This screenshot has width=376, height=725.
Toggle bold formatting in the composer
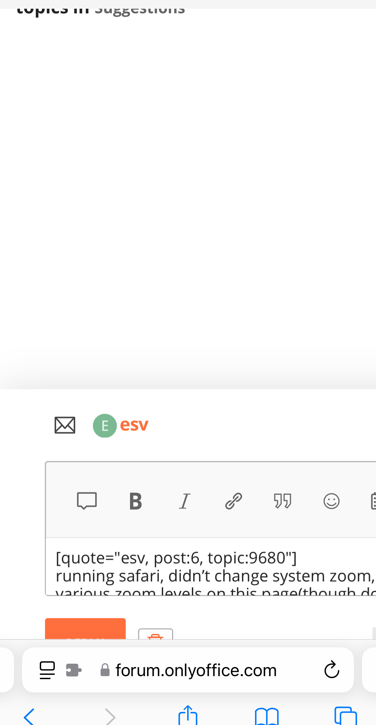(x=136, y=501)
